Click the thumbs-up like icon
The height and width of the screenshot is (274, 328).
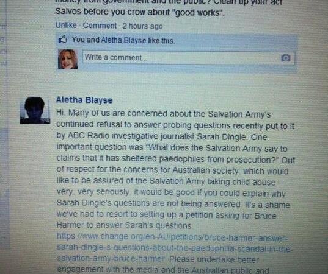tap(62, 39)
